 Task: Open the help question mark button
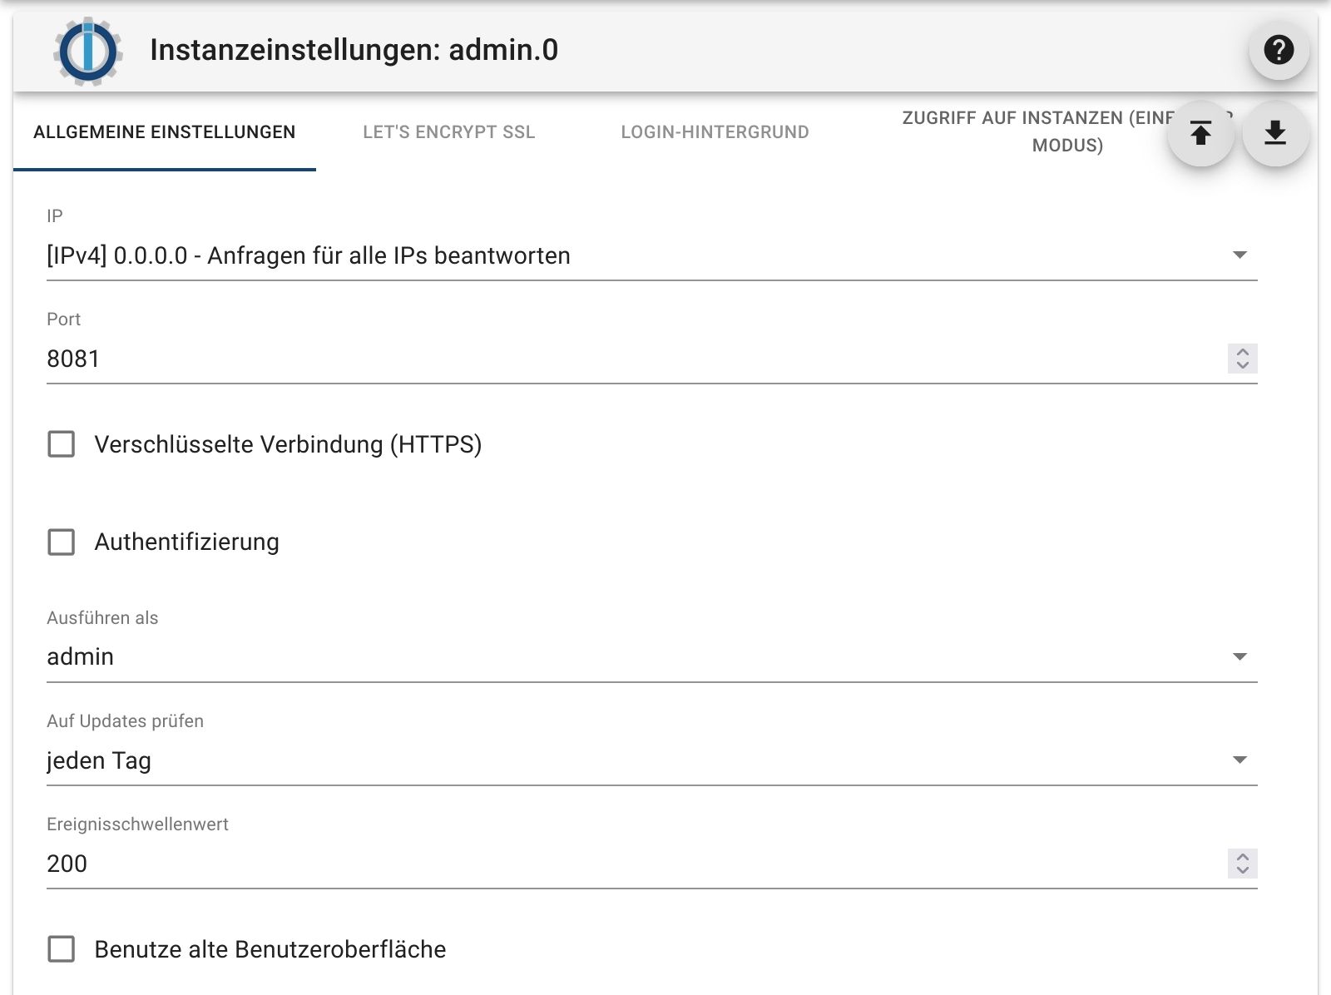click(x=1279, y=51)
